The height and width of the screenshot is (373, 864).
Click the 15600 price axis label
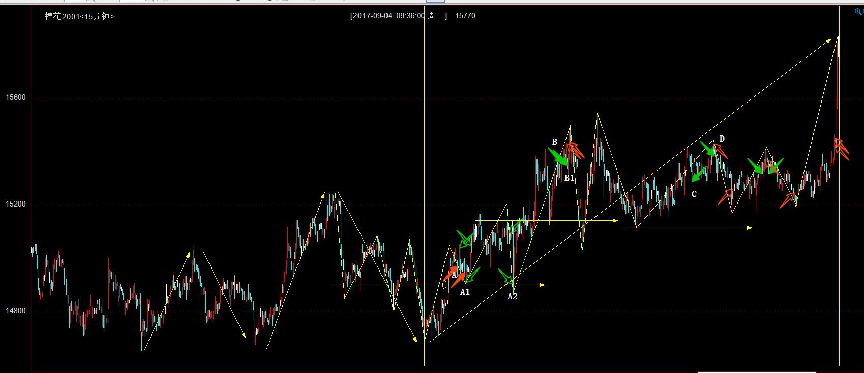coord(16,97)
